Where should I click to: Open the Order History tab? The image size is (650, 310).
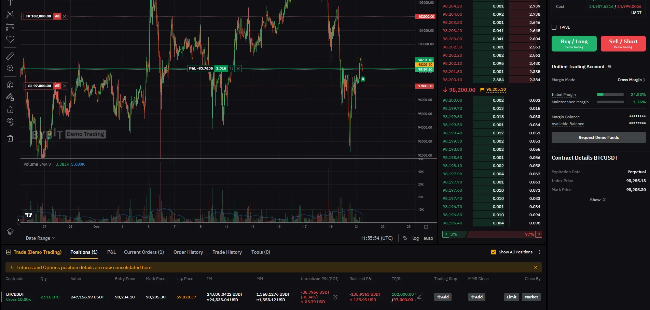(x=188, y=252)
